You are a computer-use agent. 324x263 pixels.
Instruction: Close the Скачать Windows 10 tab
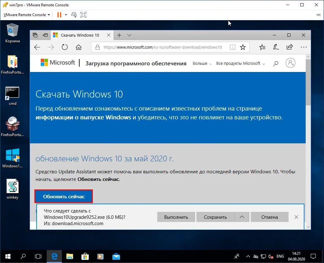point(109,35)
